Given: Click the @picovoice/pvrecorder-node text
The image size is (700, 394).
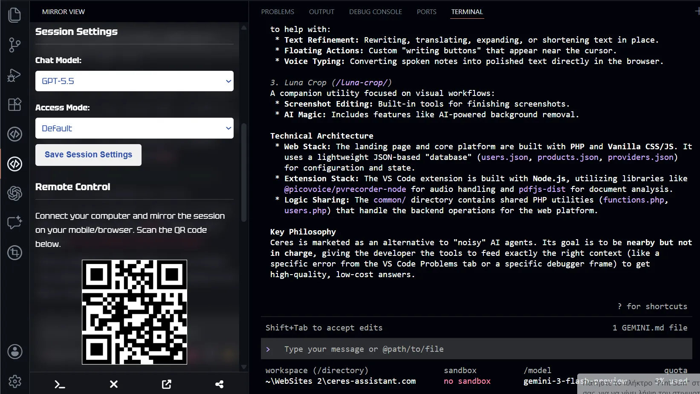Looking at the screenshot, I should point(345,189).
